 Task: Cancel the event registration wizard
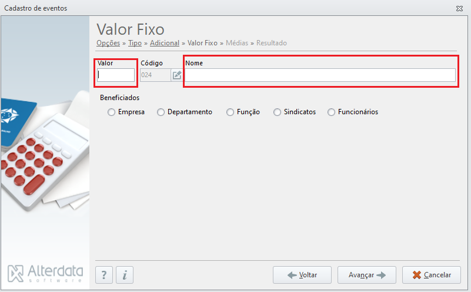(432, 275)
